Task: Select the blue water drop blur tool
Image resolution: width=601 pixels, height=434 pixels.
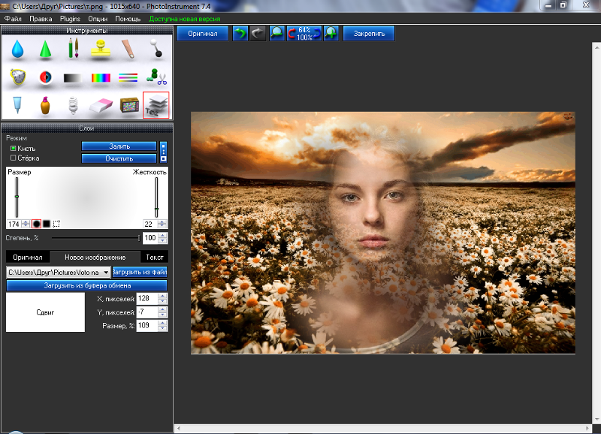Action: point(17,49)
